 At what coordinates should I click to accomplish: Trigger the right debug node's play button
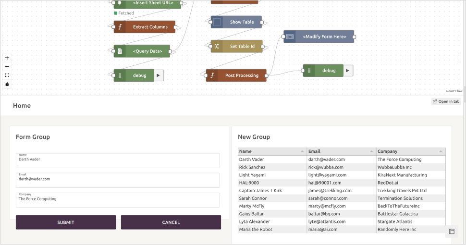coord(348,71)
